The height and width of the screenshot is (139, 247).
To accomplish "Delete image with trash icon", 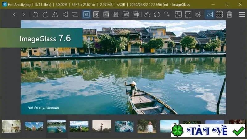I will point(229,15).
